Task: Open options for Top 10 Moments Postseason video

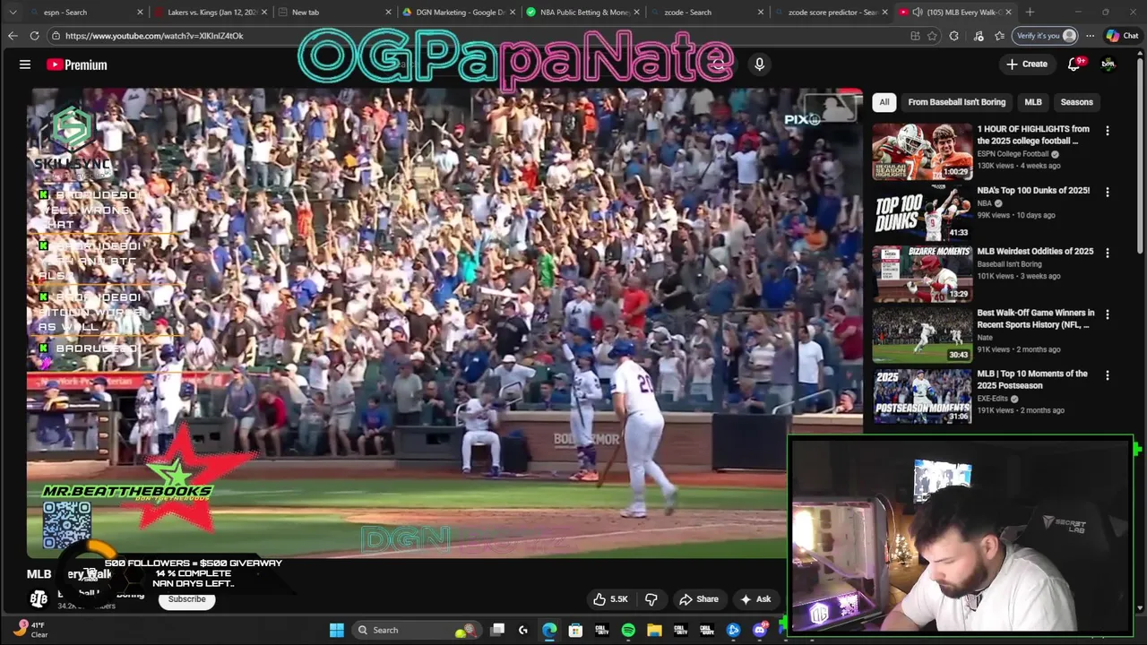Action: (x=1108, y=375)
